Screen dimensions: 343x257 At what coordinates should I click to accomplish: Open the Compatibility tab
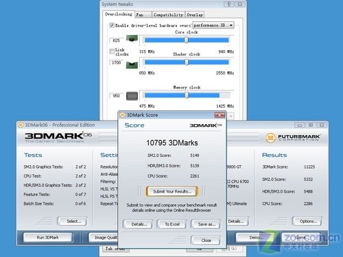pyautogui.click(x=168, y=14)
